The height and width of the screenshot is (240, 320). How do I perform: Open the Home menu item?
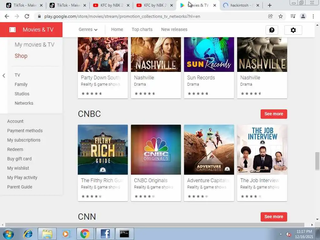point(117,29)
